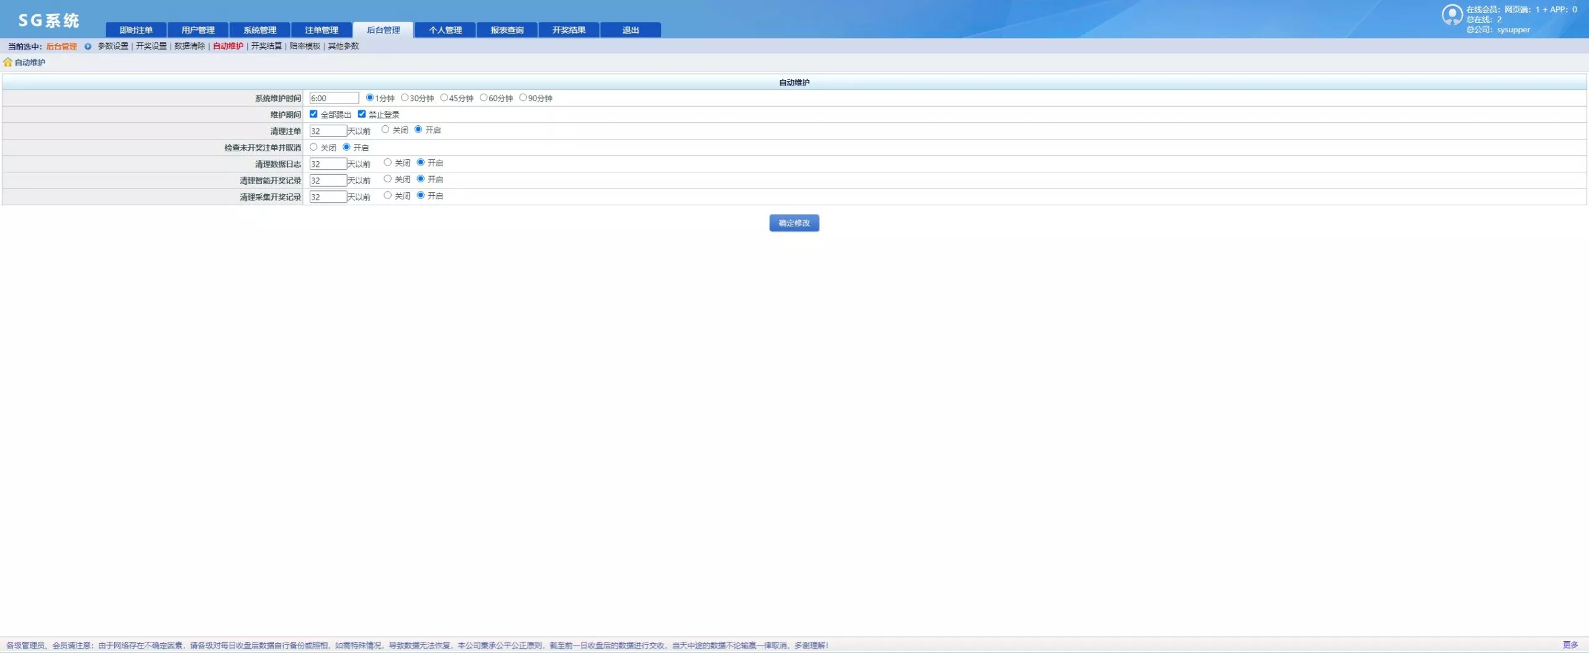
Task: Click the 系统维护时间 input field
Action: pos(334,98)
